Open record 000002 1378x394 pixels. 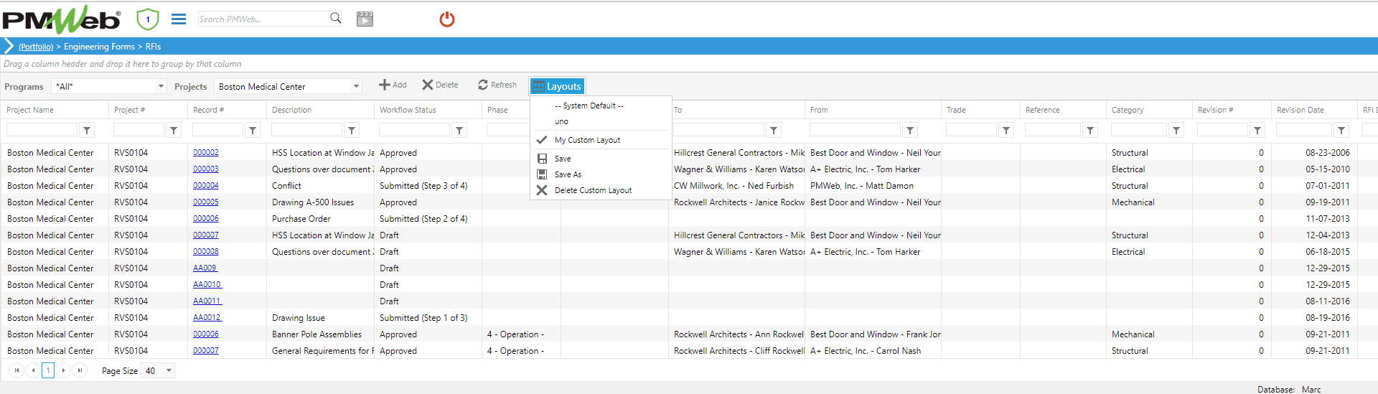(x=206, y=153)
